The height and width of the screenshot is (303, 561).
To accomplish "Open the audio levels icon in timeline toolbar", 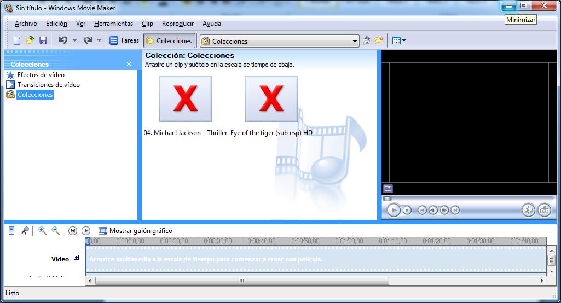I will (x=11, y=231).
